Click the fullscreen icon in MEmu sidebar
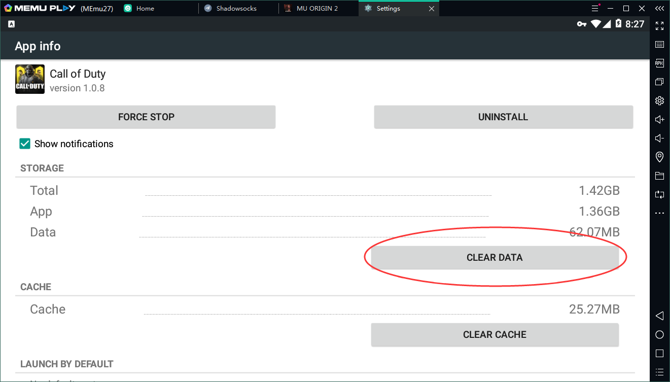 pos(659,26)
